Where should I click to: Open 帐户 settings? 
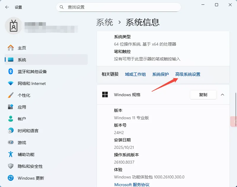tap(46, 119)
